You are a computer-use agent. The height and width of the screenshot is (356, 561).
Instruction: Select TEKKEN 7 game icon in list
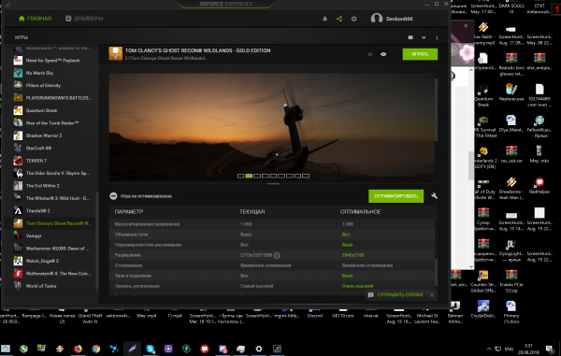point(18,161)
